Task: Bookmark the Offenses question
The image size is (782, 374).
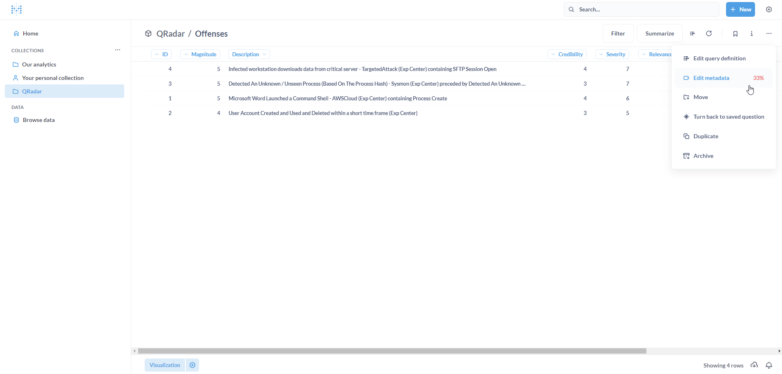Action: pos(735,34)
